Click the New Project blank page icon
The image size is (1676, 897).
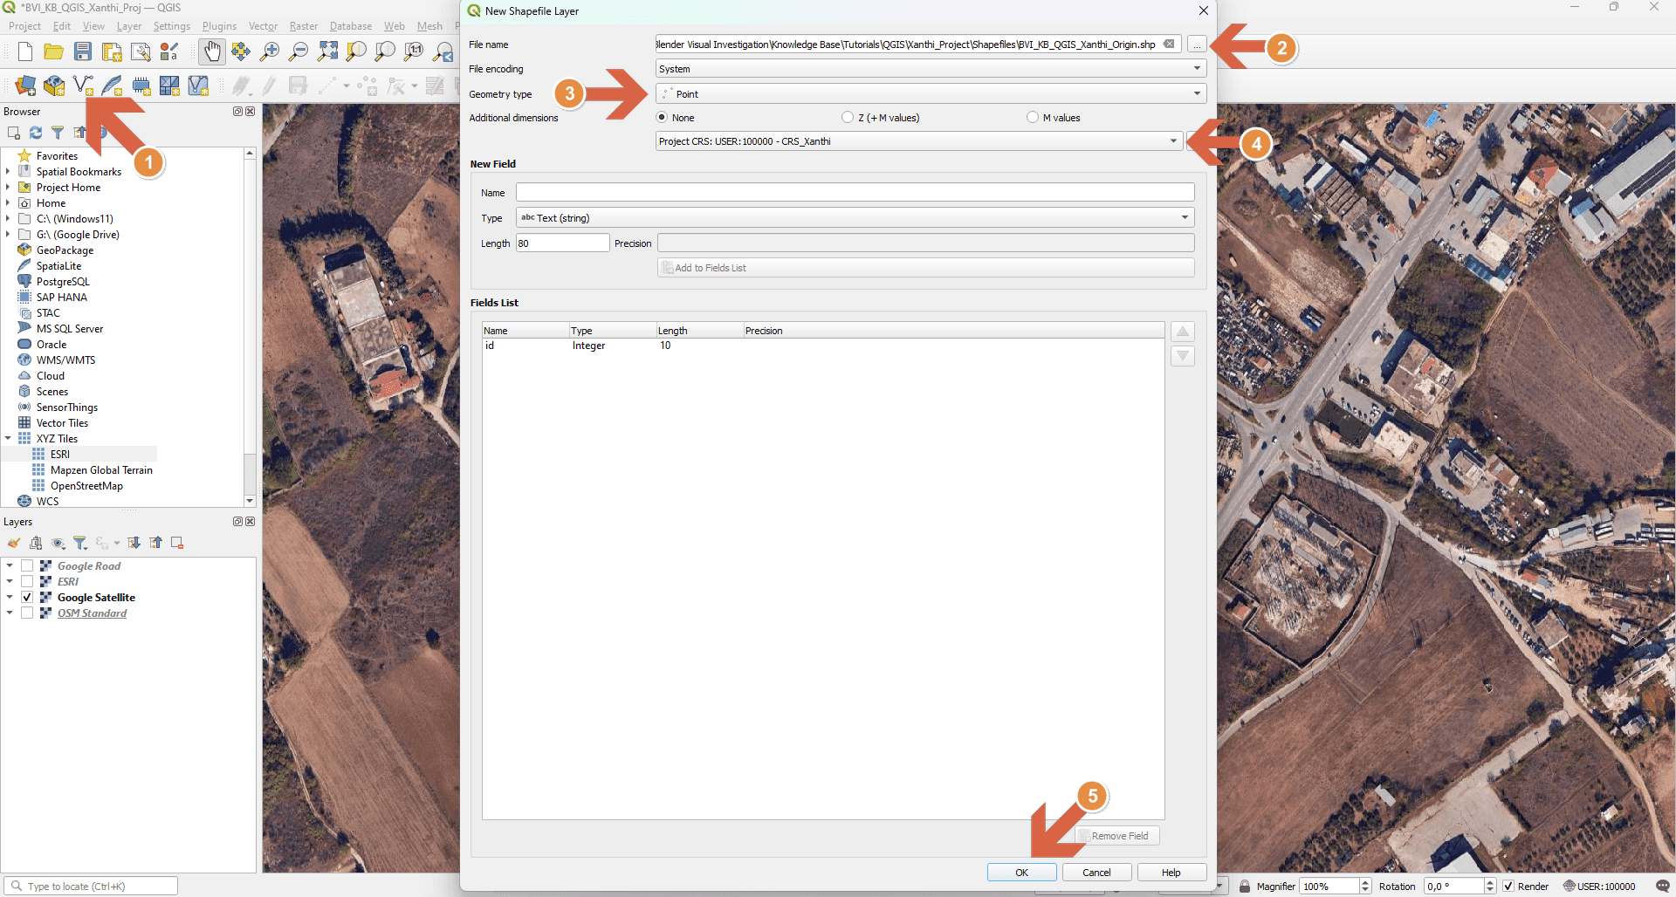[25, 51]
